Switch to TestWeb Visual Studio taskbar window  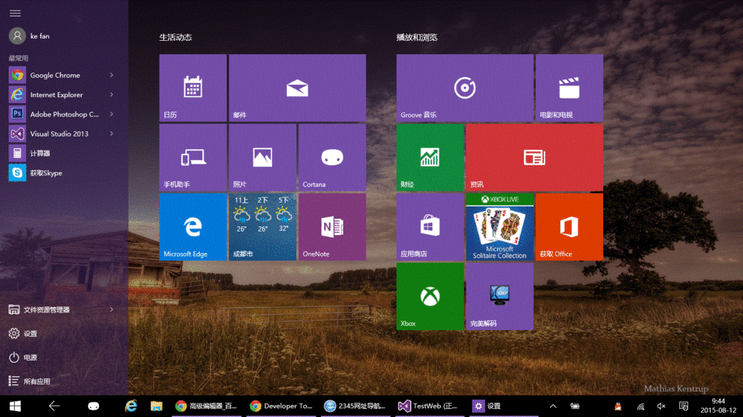pyautogui.click(x=429, y=406)
